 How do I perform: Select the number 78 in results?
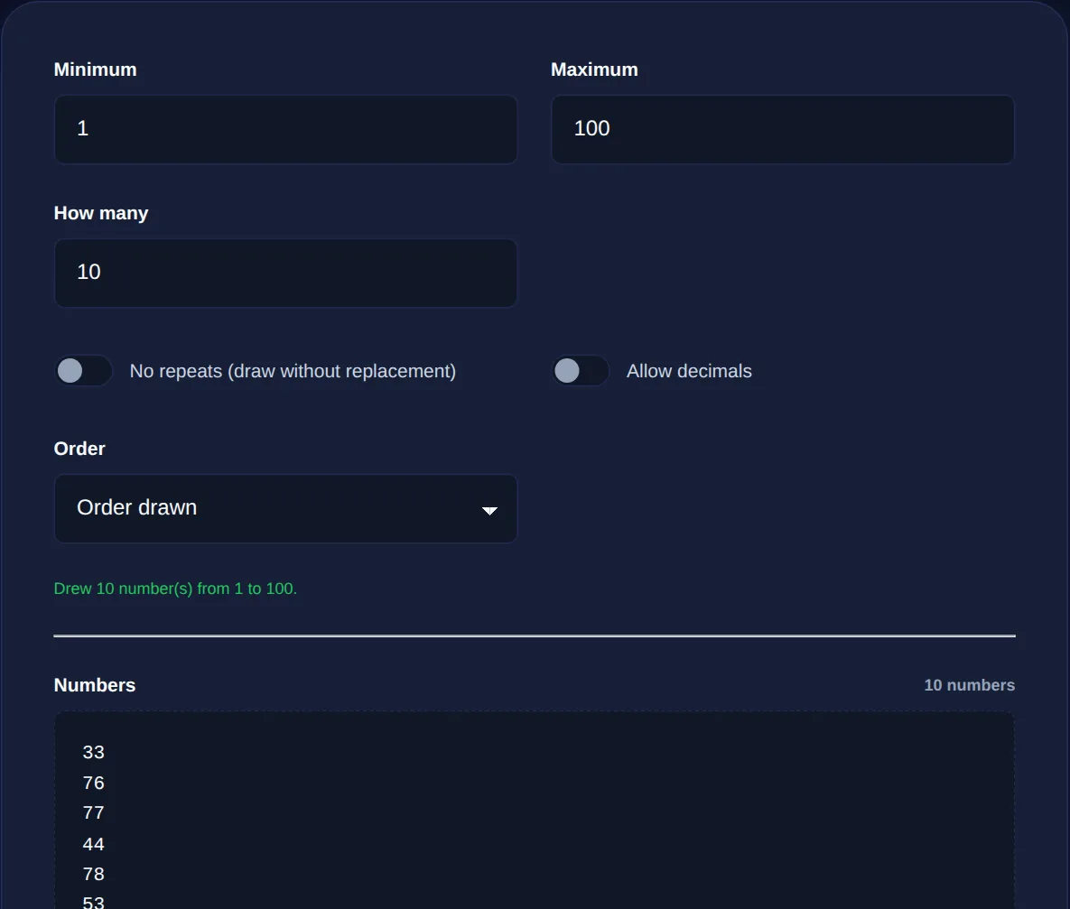point(94,874)
